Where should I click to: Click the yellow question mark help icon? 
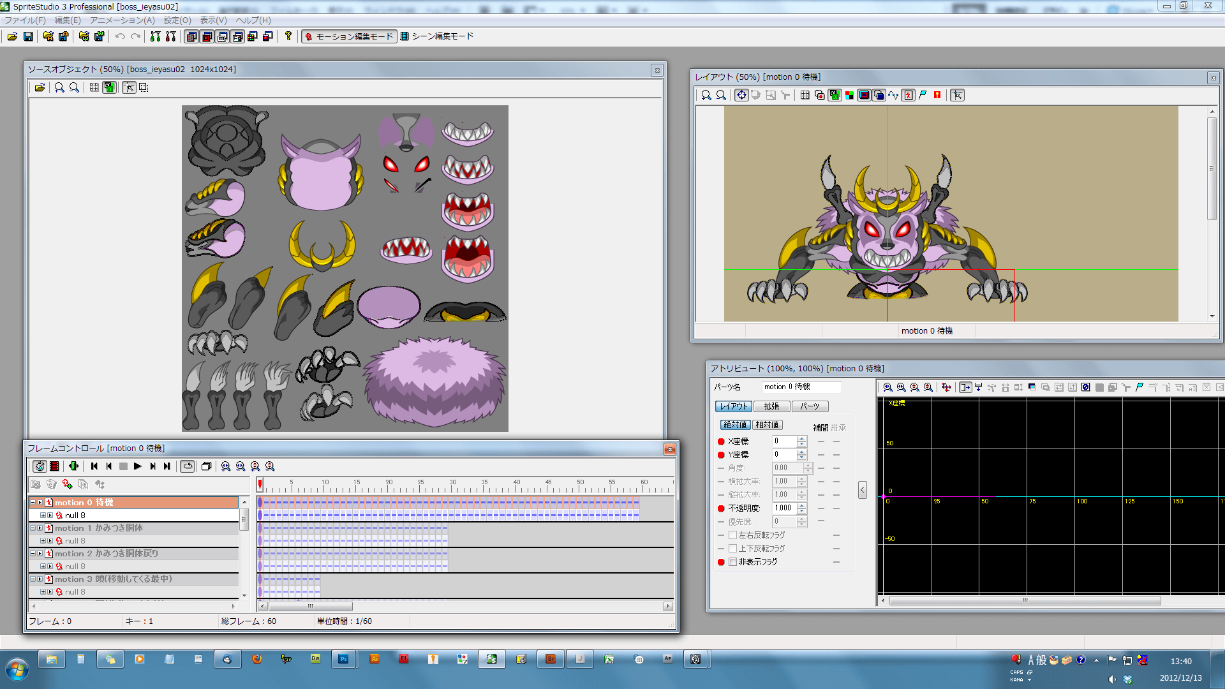click(288, 36)
